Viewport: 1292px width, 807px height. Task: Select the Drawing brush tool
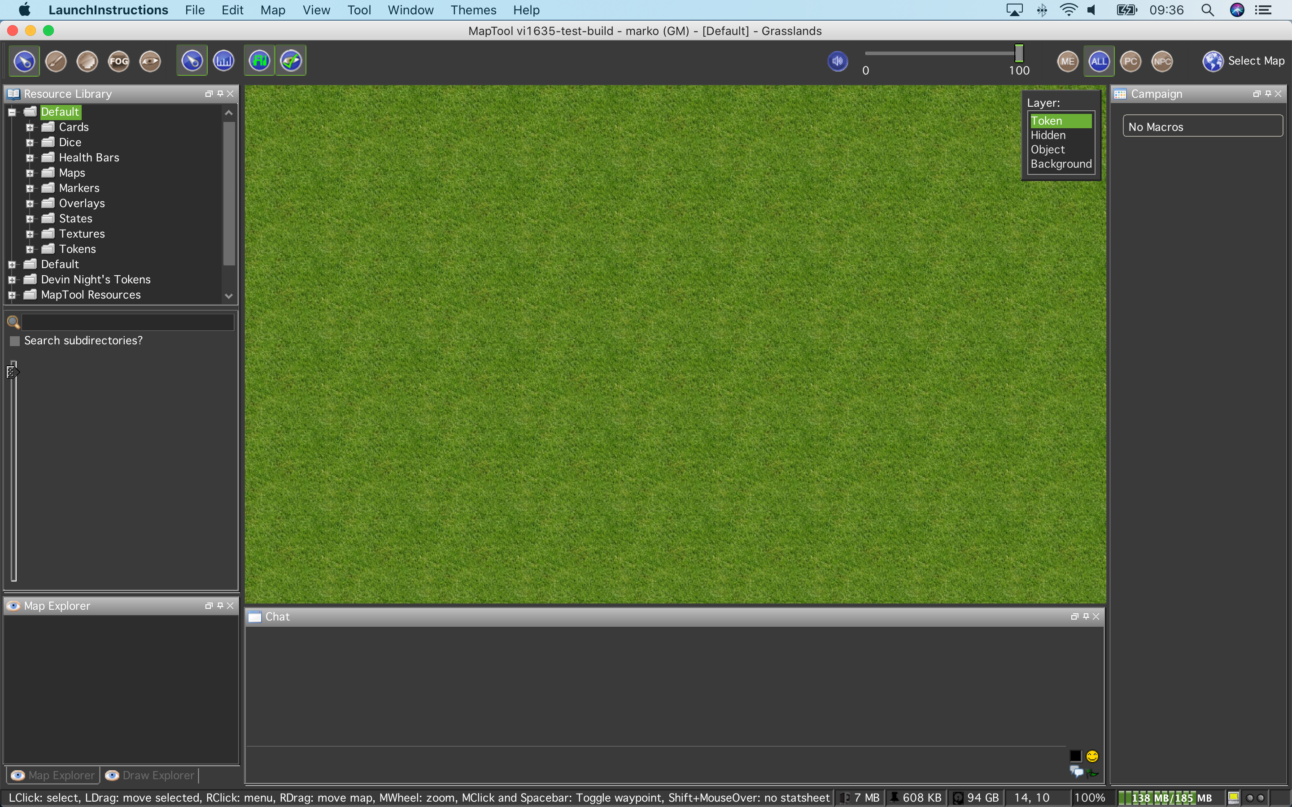56,61
